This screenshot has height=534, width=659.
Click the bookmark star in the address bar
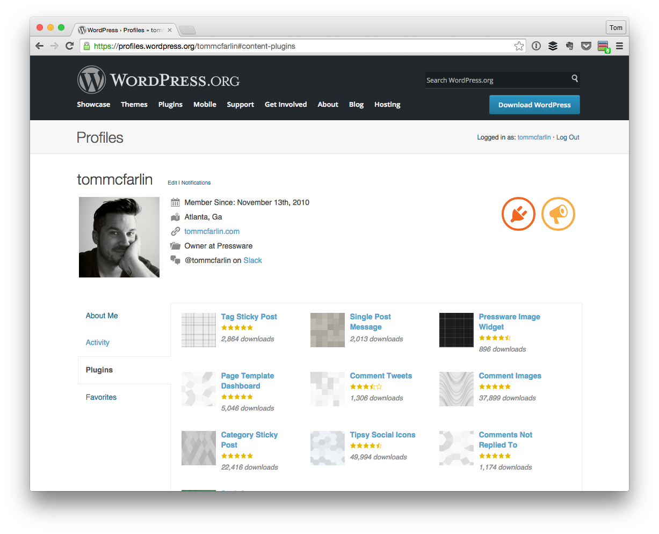click(519, 46)
